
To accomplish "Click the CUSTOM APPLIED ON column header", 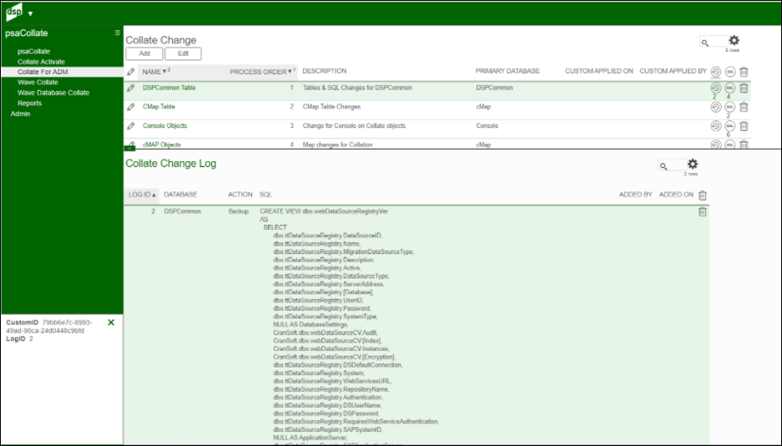I will tap(598, 71).
